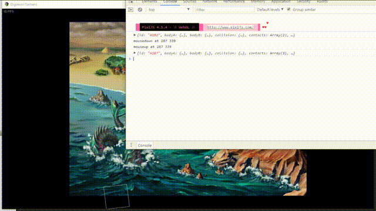Click the 'mousedown at 287 339' log line
This screenshot has height=211, width=376.
(155, 41)
